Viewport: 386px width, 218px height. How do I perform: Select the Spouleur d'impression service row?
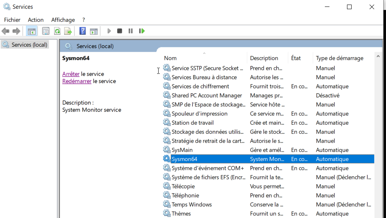pyautogui.click(x=199, y=114)
